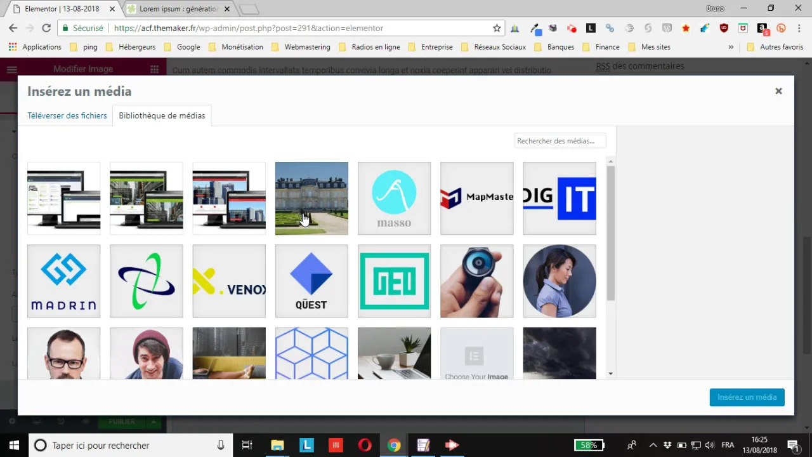812x457 pixels.
Task: Select the blue hexagon cube pattern thumbnail
Action: 311,353
